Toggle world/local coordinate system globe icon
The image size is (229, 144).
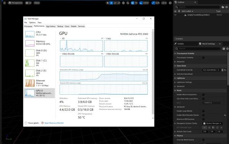123,3
